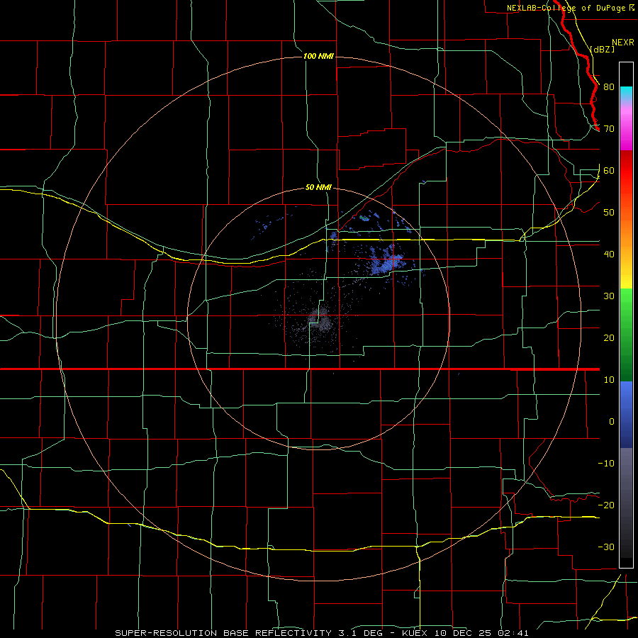Click the large blue reflectivity echo cluster
This screenshot has height=638, width=638.
386,262
